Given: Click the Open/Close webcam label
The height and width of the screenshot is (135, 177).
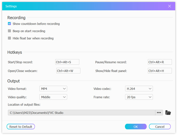Looking at the screenshot, I should tap(23, 71).
